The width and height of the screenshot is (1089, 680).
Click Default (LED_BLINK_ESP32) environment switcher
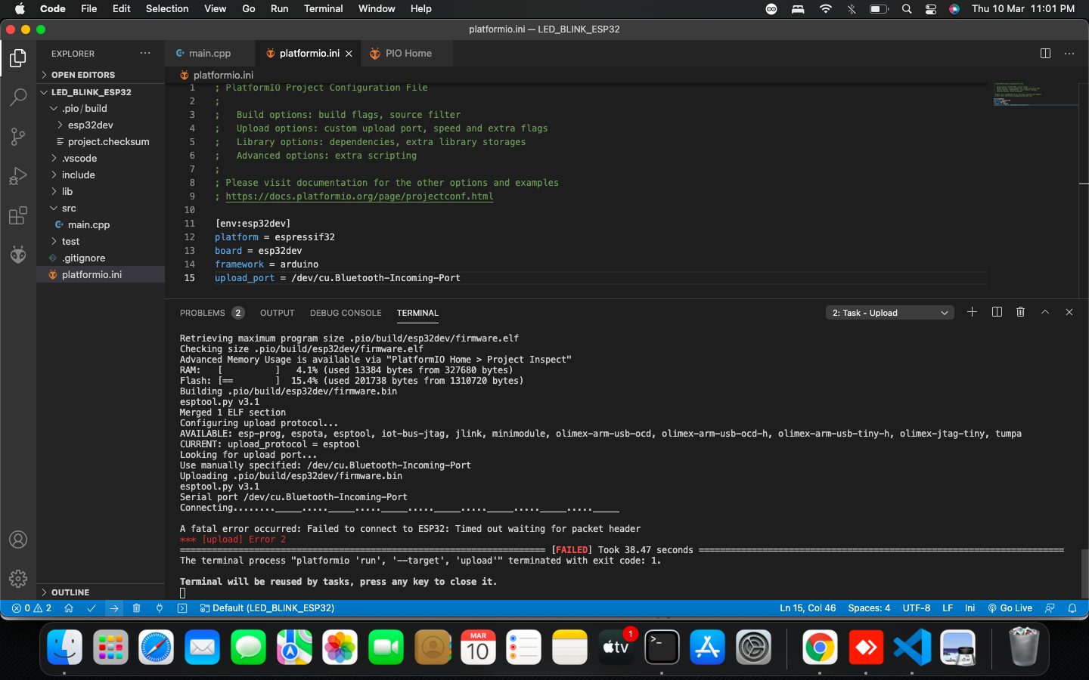267,608
